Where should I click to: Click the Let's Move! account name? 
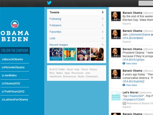click(x=130, y=92)
